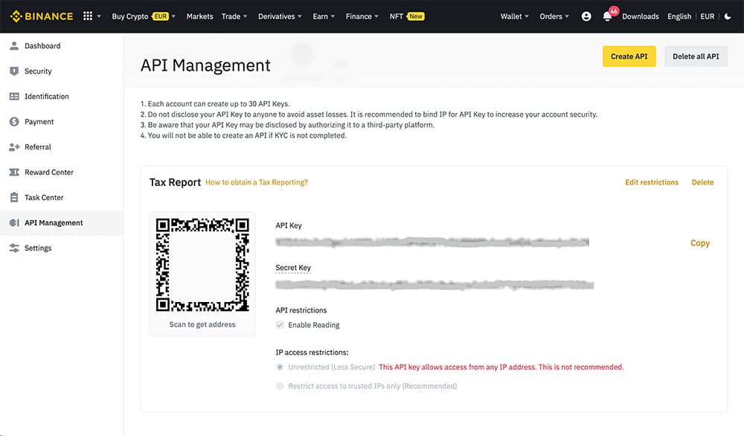Click the Secret Key label

pos(293,268)
